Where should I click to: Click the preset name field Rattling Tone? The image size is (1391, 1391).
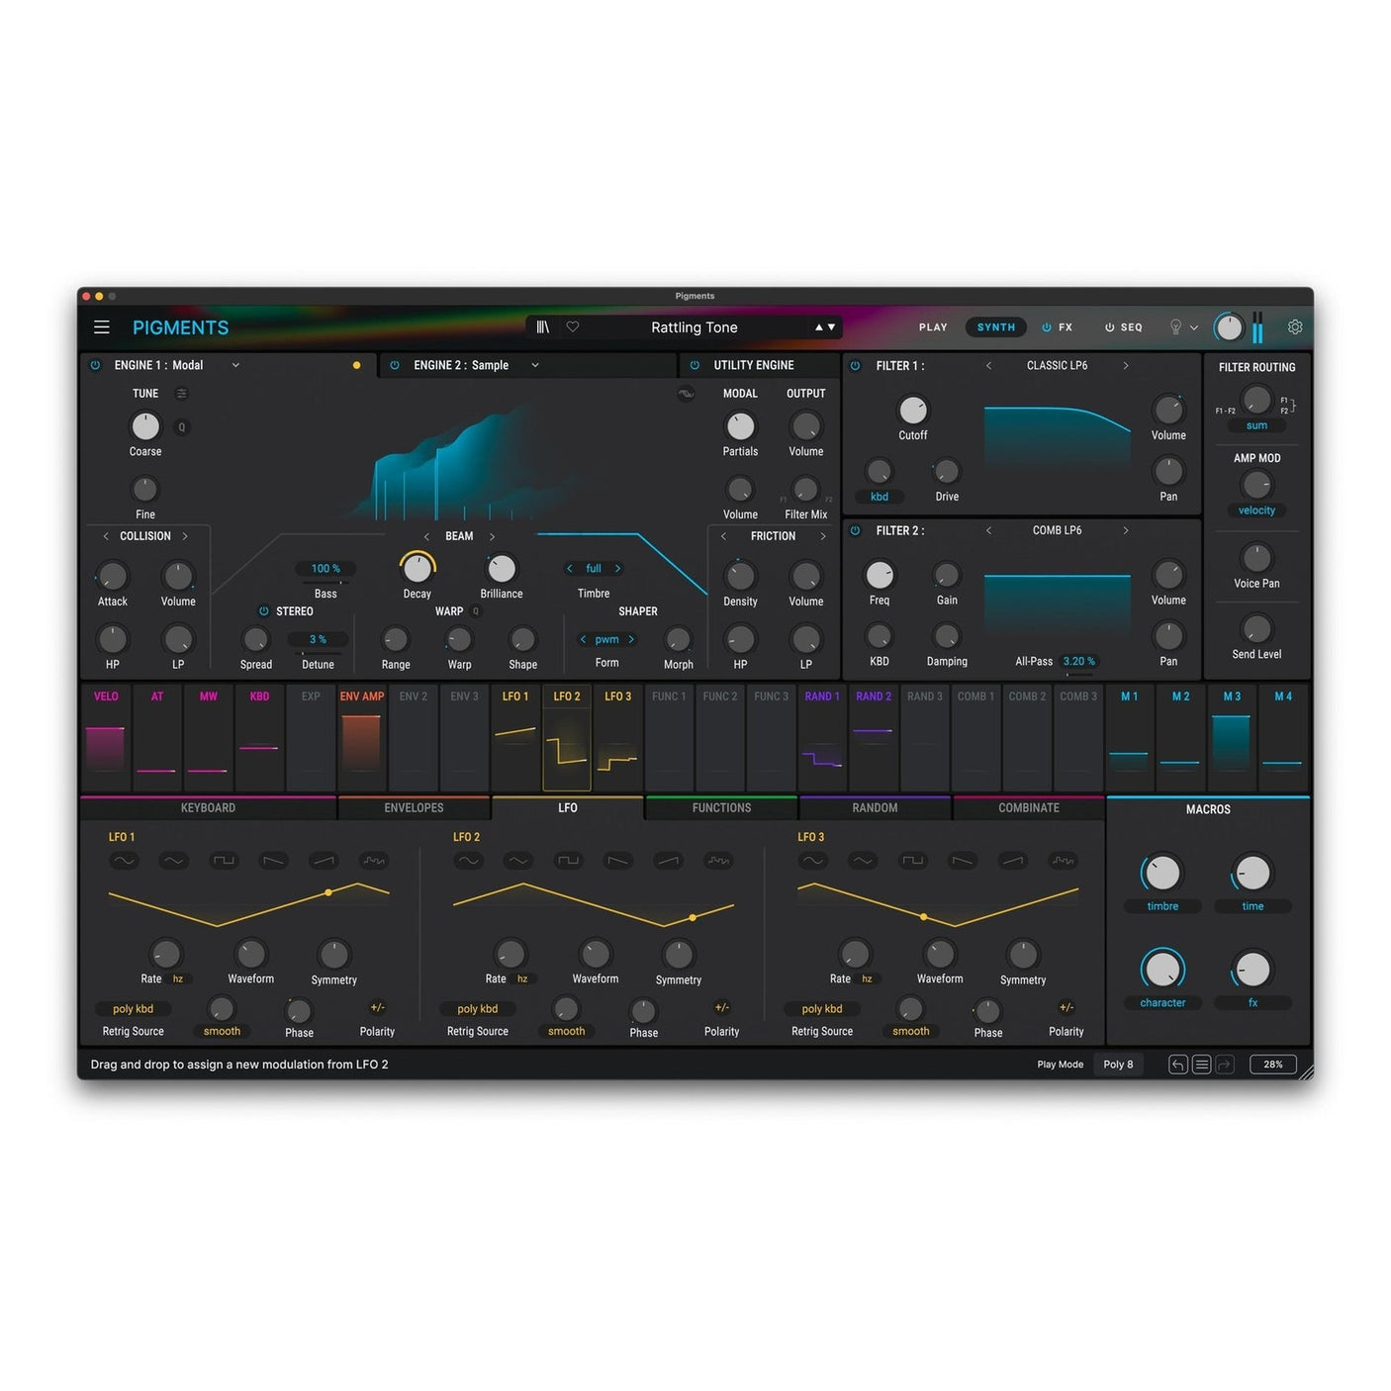click(694, 326)
